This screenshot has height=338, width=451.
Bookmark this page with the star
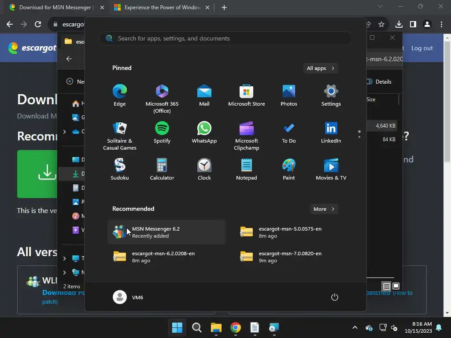pos(381,24)
